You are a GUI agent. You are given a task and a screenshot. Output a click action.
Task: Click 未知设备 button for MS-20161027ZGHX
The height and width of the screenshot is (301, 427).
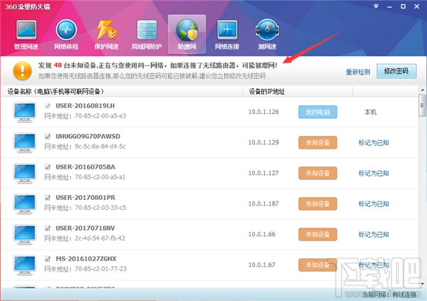pyautogui.click(x=318, y=265)
